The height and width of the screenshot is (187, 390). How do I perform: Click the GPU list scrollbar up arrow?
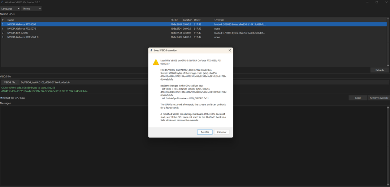pos(388,18)
